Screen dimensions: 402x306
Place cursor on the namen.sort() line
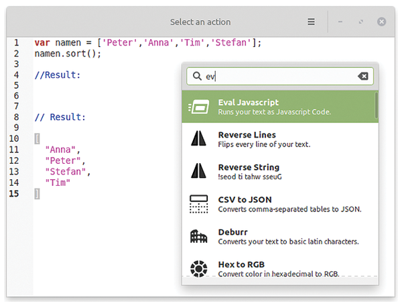coord(68,54)
